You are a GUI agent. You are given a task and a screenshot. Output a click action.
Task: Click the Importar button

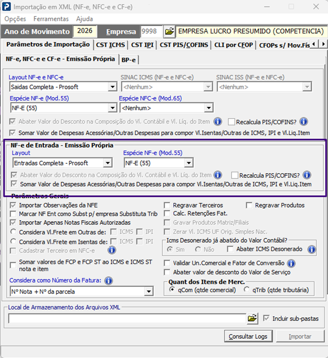coord(300,336)
